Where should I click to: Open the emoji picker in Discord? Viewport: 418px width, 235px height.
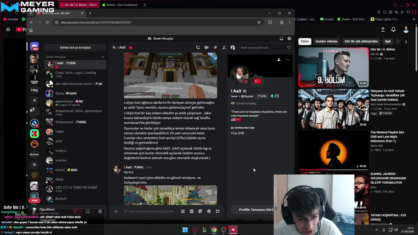point(209,211)
